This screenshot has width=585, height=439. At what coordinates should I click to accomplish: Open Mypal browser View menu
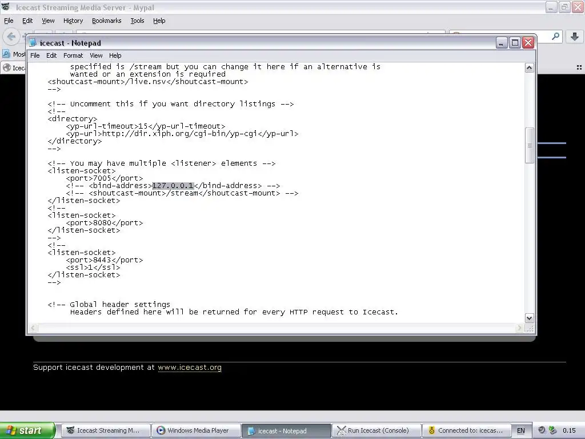click(x=48, y=21)
